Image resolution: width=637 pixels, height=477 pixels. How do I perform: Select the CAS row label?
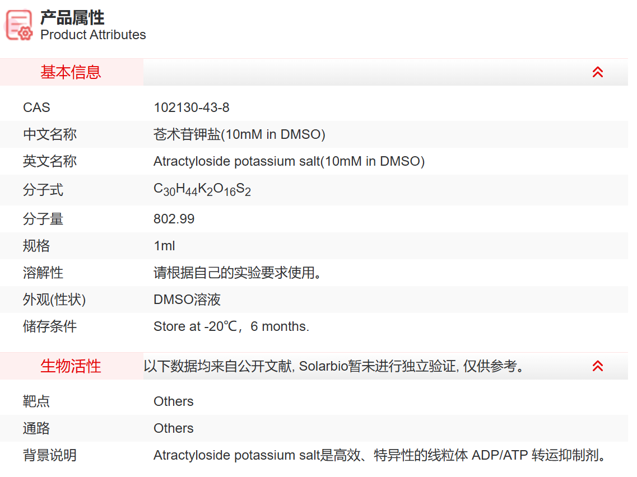pos(36,107)
